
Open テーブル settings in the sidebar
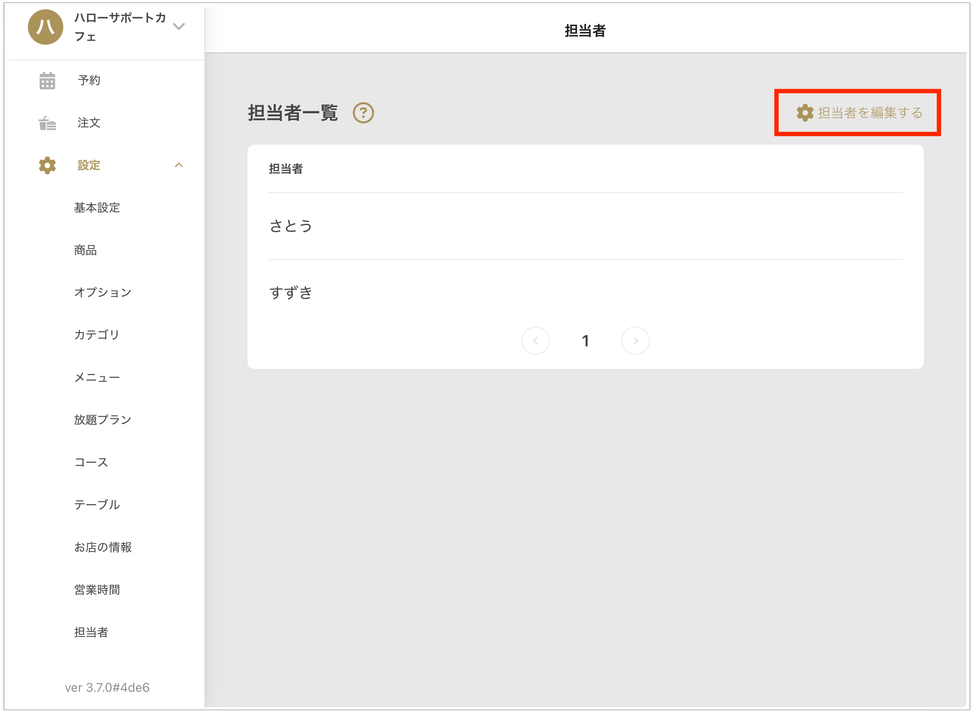[97, 505]
